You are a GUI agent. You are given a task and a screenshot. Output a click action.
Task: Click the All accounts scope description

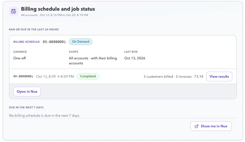(93, 61)
